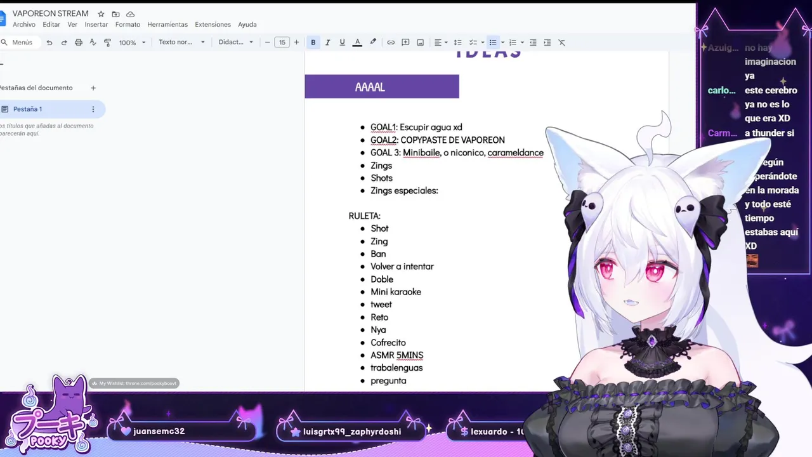812x457 pixels.
Task: Open the text alignment options
Action: click(440, 43)
